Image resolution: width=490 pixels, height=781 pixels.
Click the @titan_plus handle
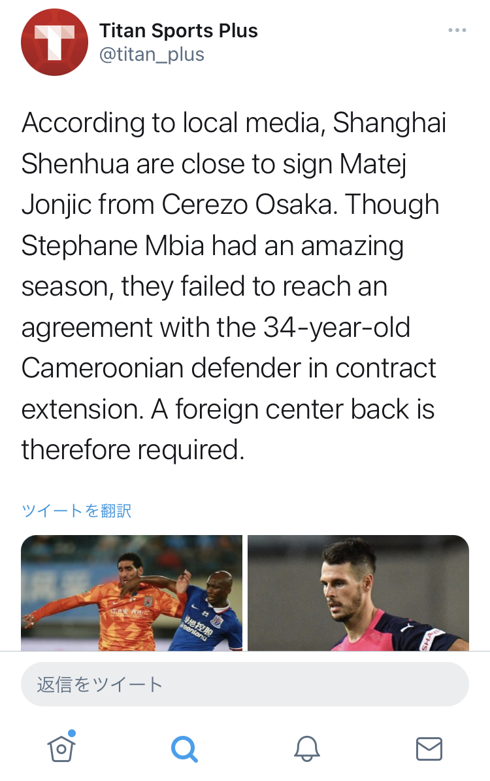coord(152,54)
